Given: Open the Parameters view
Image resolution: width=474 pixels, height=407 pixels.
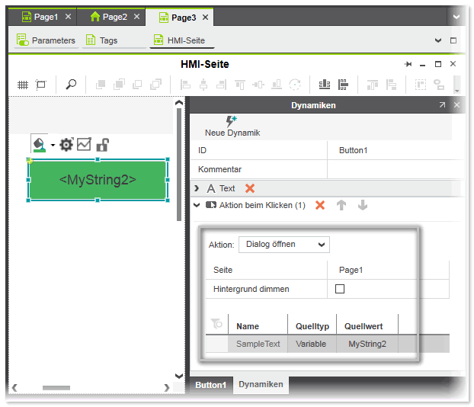Looking at the screenshot, I should coord(46,40).
